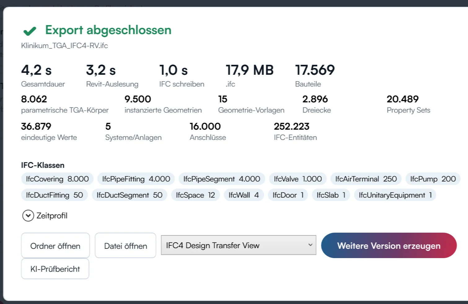
Task: Click the 9.500 instanzierte Geometrien value
Action: point(138,99)
